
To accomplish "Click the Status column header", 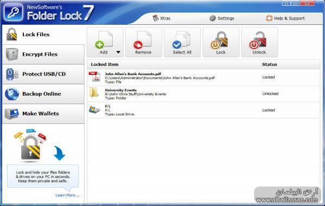I will click(269, 64).
